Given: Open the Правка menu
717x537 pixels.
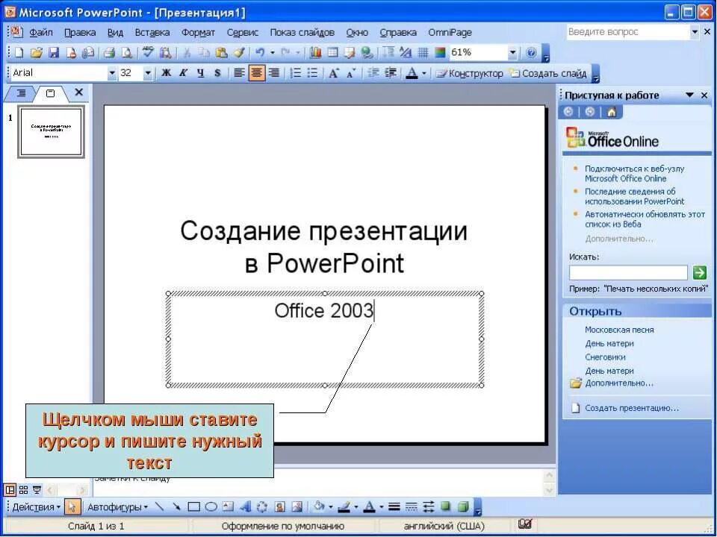Looking at the screenshot, I should (80, 32).
